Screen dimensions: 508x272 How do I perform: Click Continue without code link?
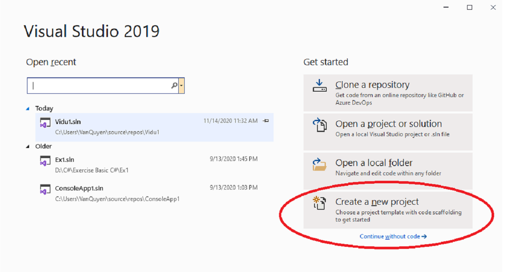(393, 237)
